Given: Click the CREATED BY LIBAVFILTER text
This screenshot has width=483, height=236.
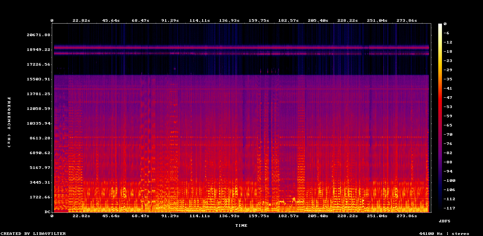Looking at the screenshot, I should 33,233.
